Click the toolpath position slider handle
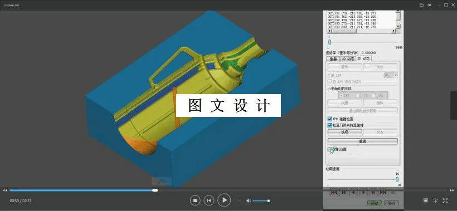The image size is (457, 211). (x=329, y=42)
